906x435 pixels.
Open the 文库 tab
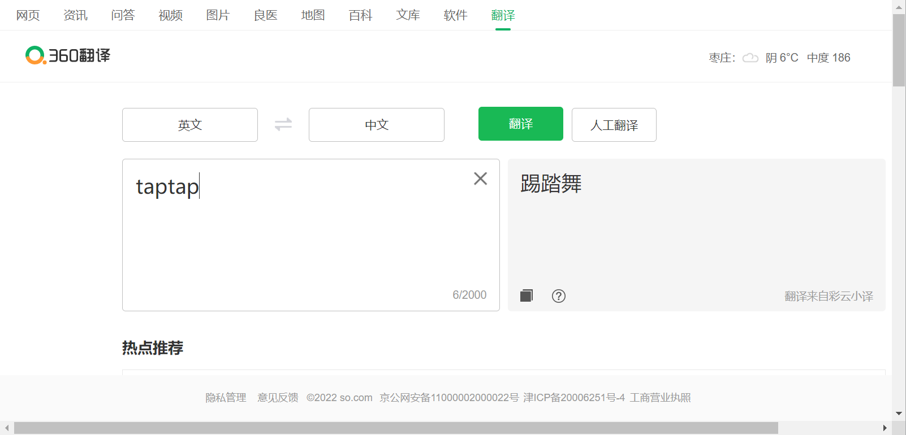point(408,15)
